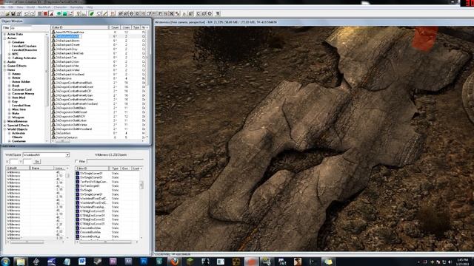Click the Cell View filter text field
The height and width of the screenshot is (266, 474).
coord(115,161)
